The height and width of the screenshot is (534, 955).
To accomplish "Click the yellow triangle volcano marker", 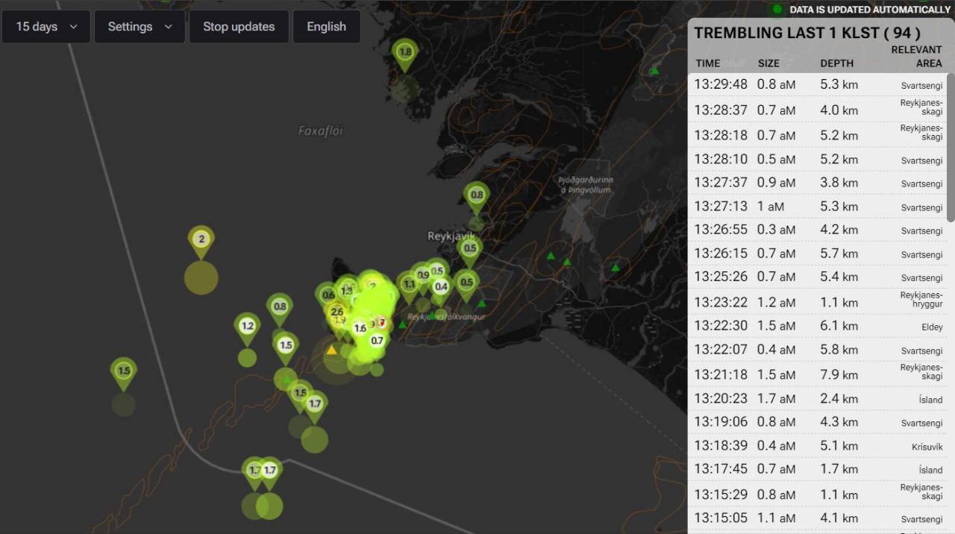I will point(331,350).
